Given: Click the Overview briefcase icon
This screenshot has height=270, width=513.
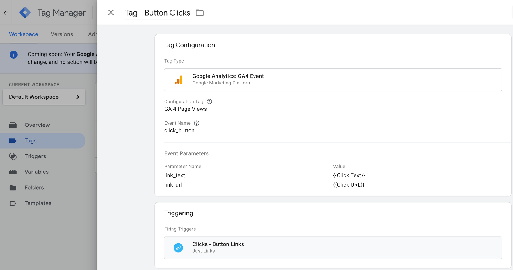Looking at the screenshot, I should [x=13, y=125].
